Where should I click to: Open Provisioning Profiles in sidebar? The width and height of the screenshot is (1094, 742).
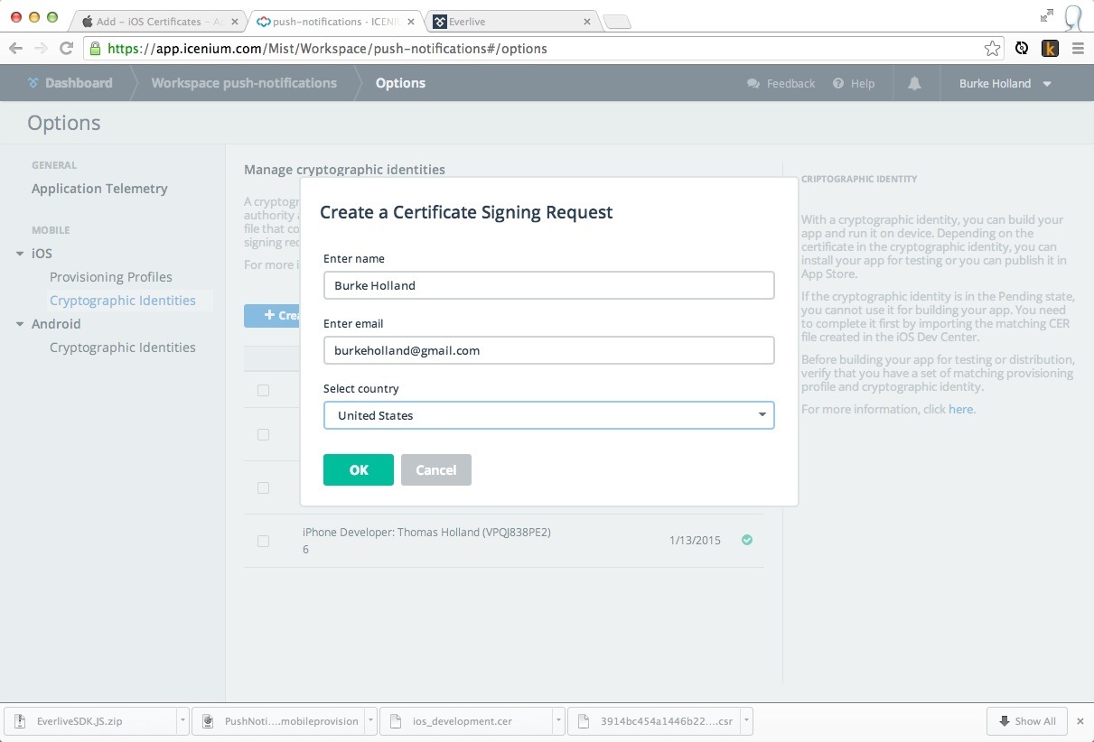(110, 277)
